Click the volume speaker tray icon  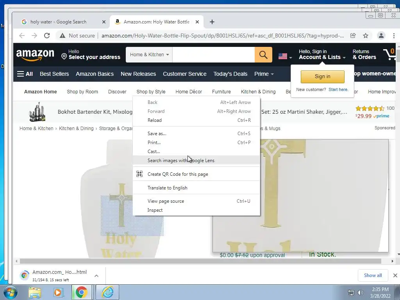click(361, 293)
